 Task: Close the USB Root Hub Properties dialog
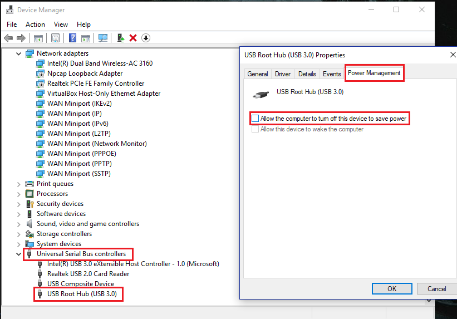click(x=453, y=55)
